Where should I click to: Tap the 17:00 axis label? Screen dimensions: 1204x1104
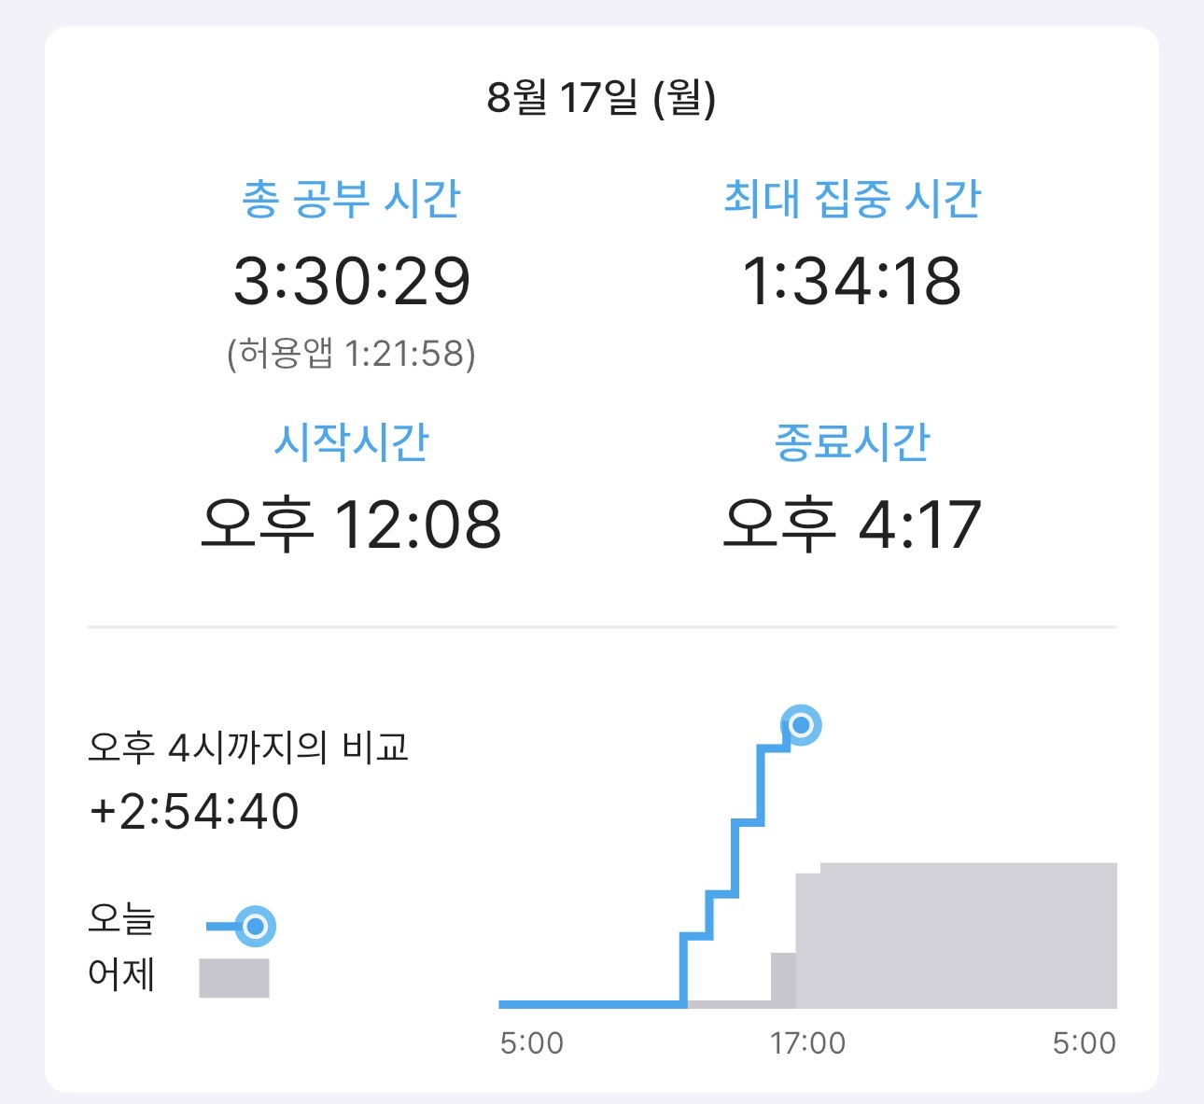pos(808,1042)
